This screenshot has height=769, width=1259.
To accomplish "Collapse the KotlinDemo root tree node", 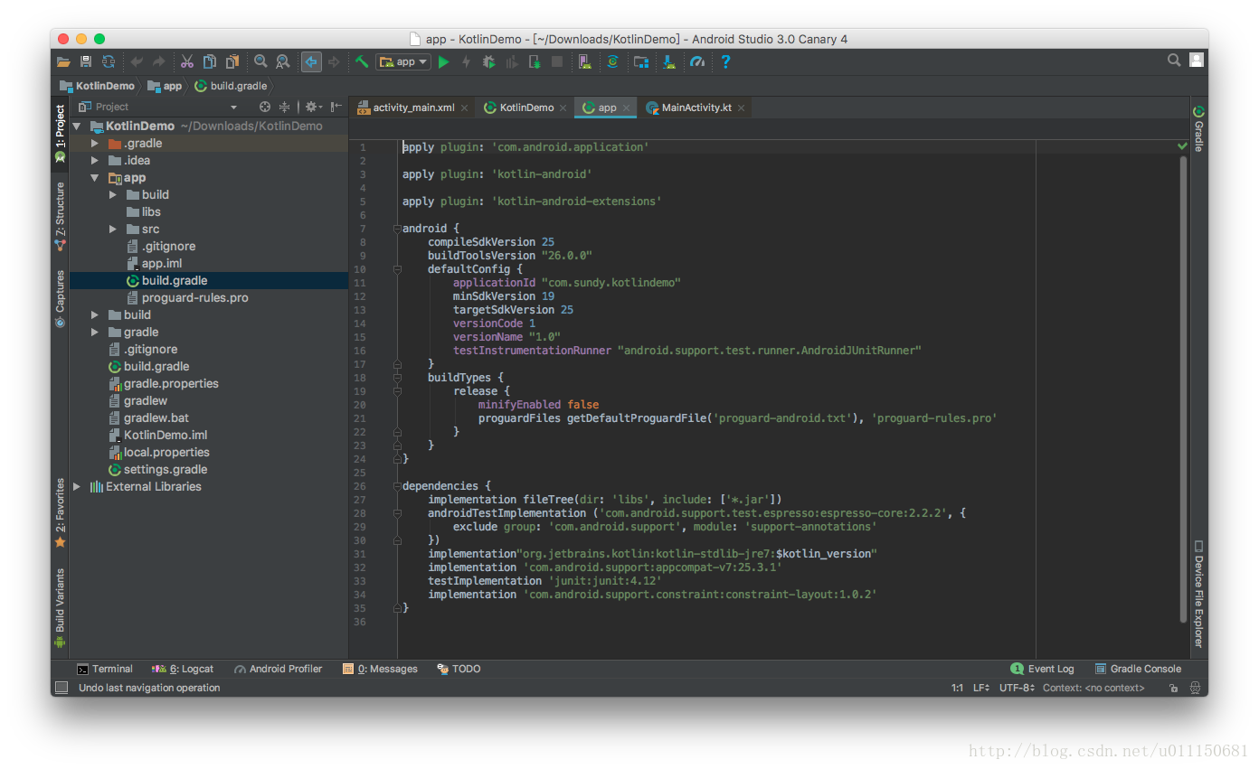I will [77, 127].
